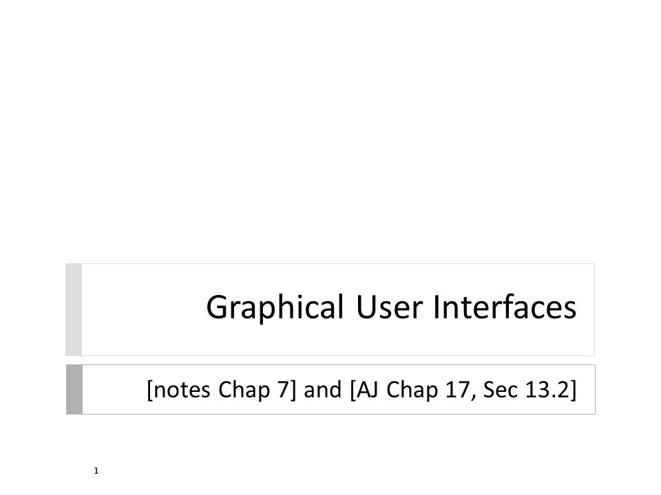The image size is (661, 495).
Task: Click the closing bracket after 13.2
Action: point(573,390)
